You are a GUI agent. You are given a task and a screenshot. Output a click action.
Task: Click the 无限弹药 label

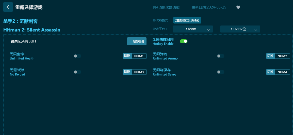160,54
